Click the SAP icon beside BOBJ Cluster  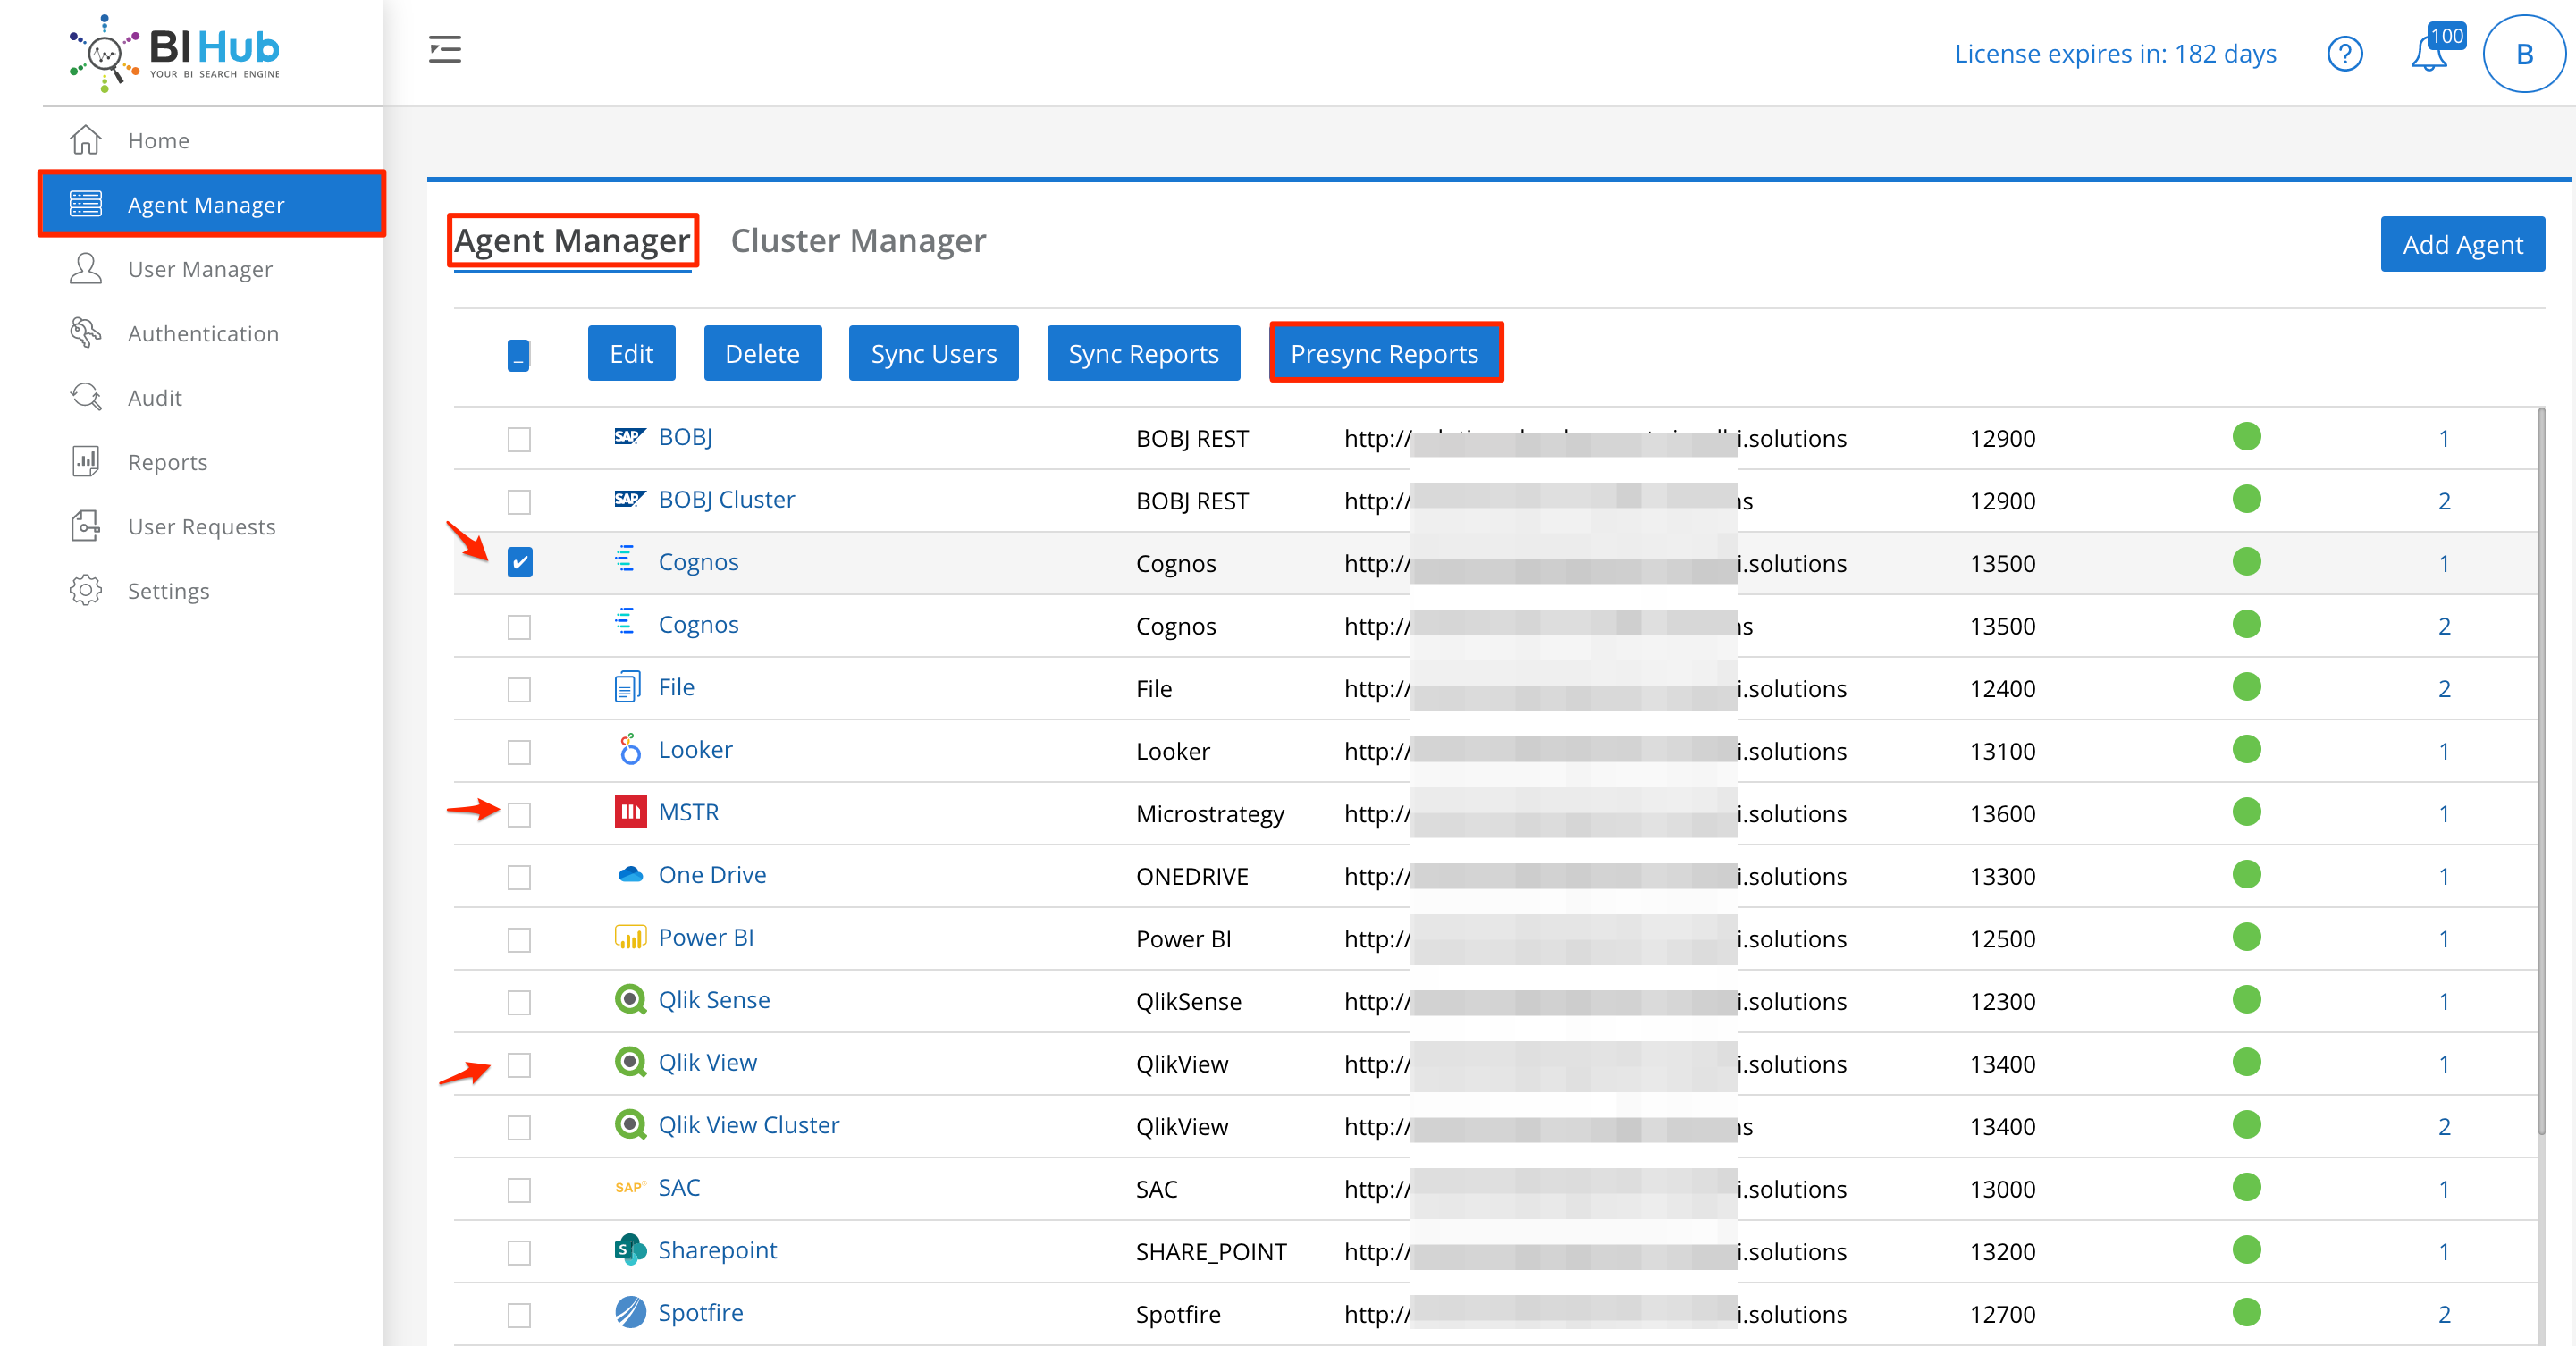coord(630,499)
